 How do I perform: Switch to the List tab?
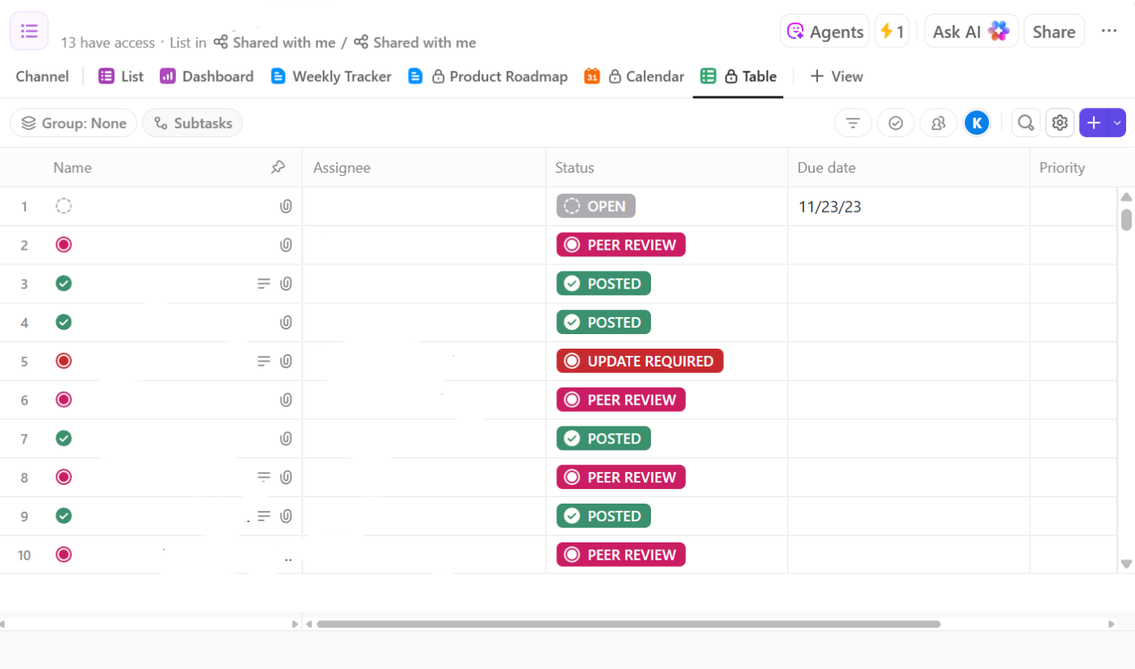121,76
